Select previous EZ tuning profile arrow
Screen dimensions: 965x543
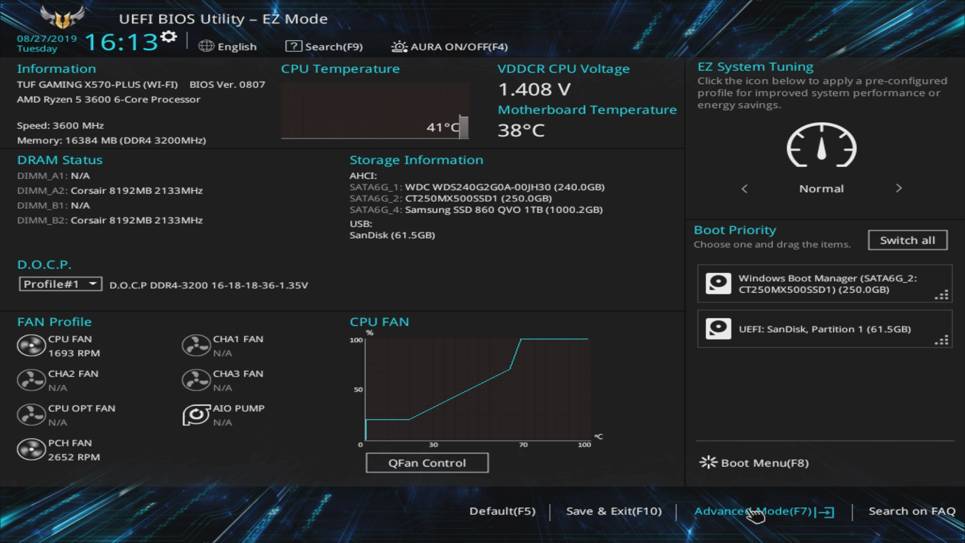pos(744,189)
